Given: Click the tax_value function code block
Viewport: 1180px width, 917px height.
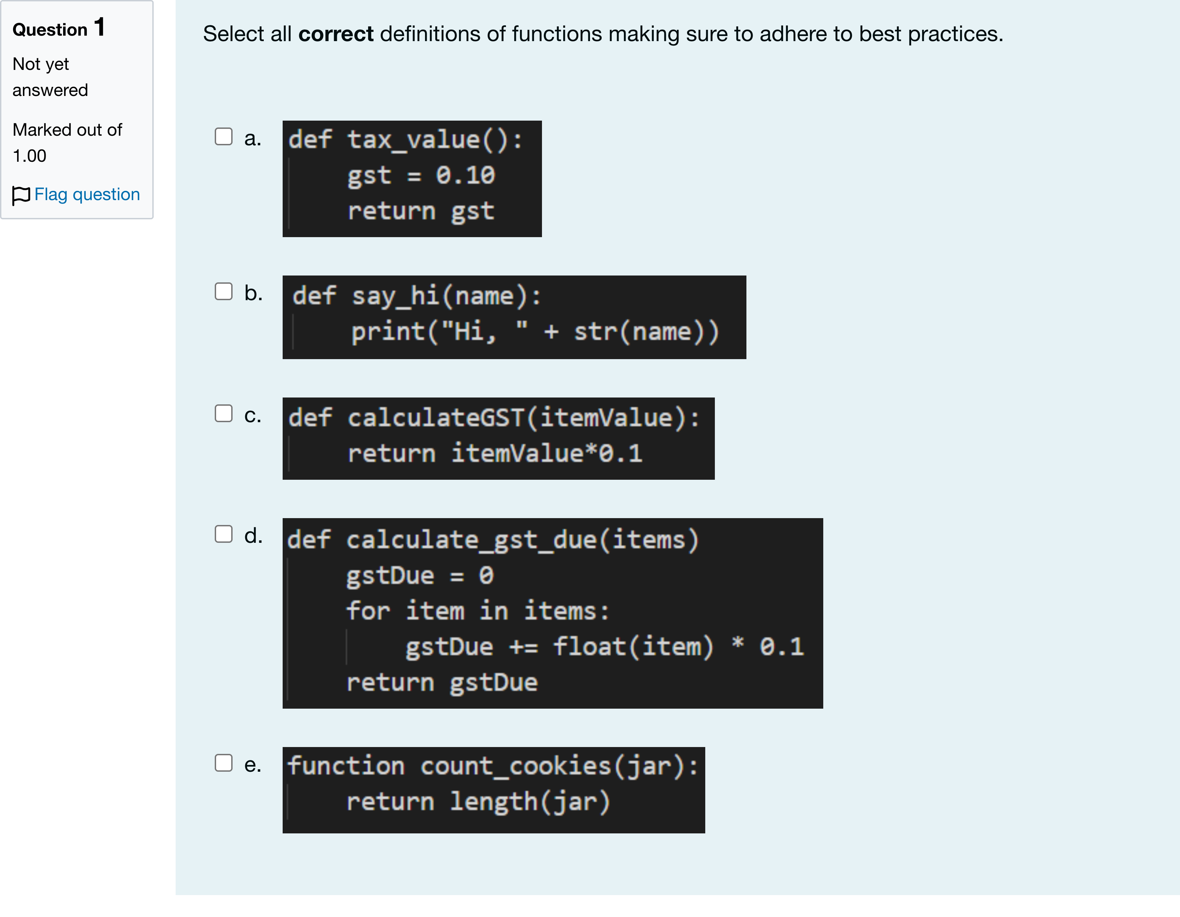Looking at the screenshot, I should (412, 179).
